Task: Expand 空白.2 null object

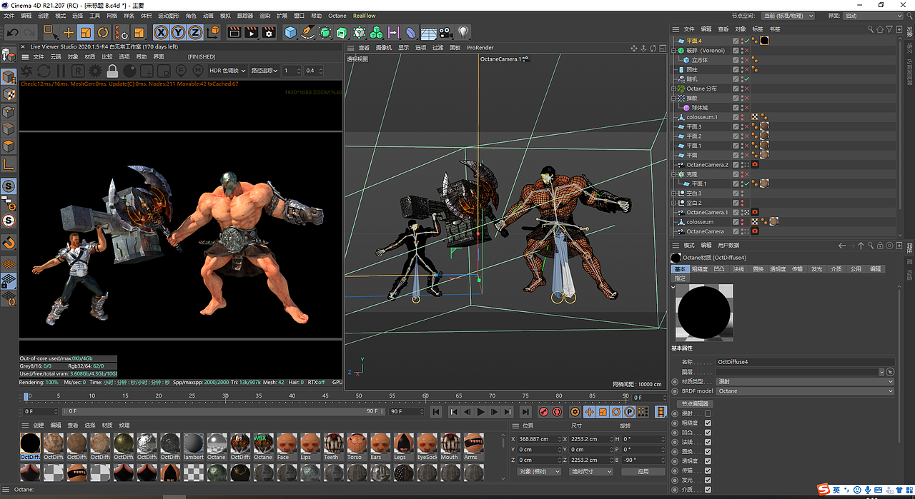Action: coord(673,203)
